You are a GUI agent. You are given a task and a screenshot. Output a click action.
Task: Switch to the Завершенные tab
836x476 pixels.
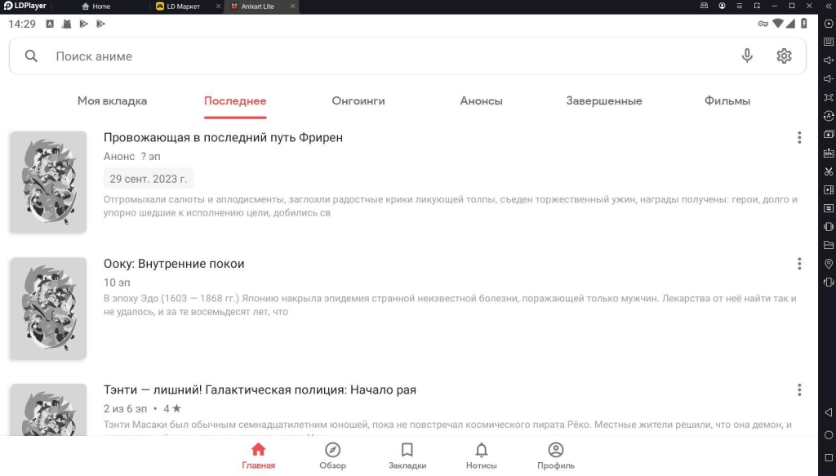[603, 100]
